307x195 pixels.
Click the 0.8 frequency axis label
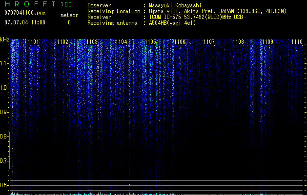[3, 136]
